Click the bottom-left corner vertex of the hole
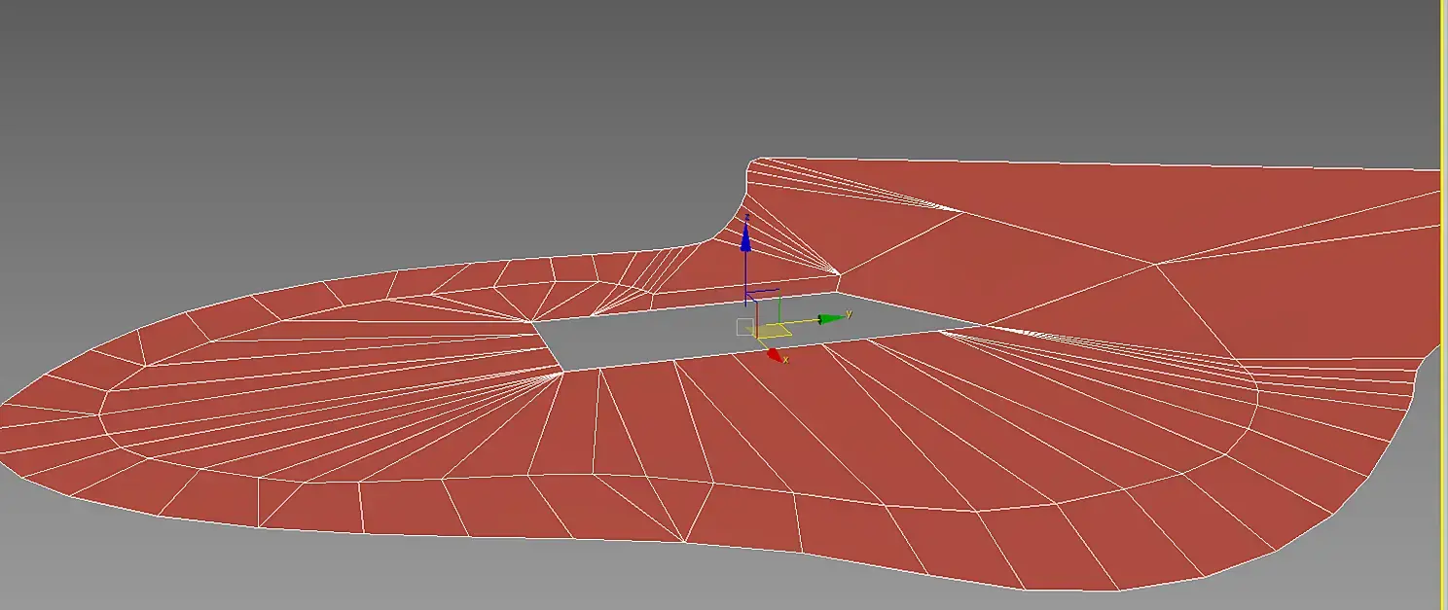 (562, 371)
